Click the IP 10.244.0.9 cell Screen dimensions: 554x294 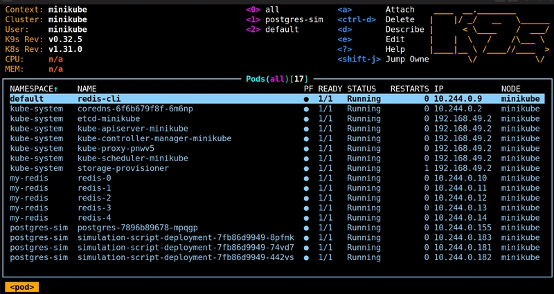pyautogui.click(x=458, y=99)
